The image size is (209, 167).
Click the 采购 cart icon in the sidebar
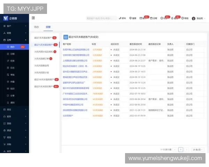pyautogui.click(x=5, y=144)
